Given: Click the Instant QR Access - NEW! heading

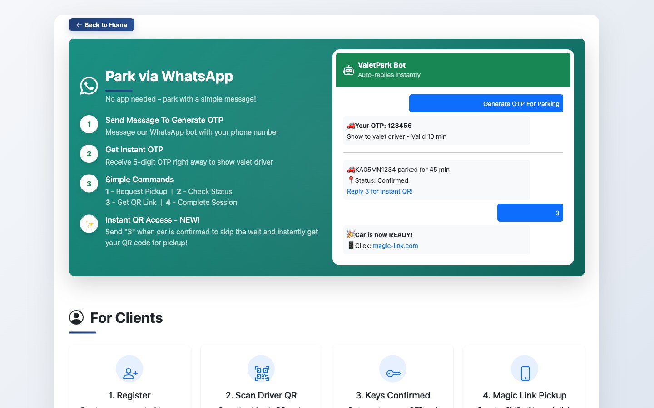Looking at the screenshot, I should point(153,220).
